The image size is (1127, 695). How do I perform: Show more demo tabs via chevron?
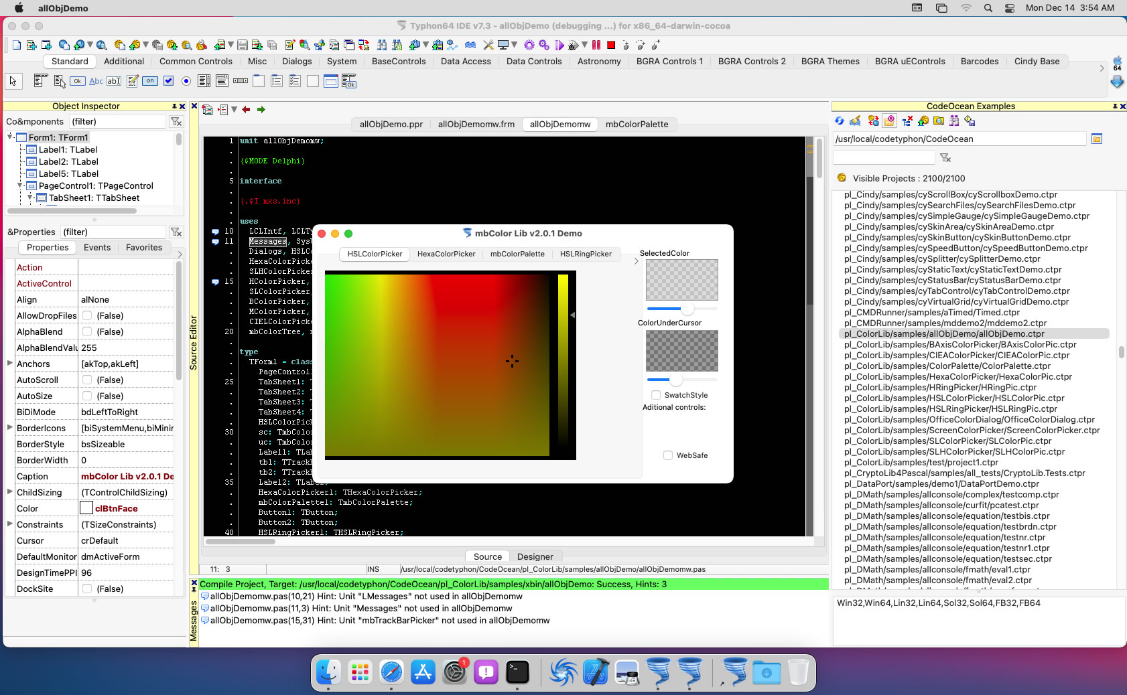pyautogui.click(x=636, y=262)
